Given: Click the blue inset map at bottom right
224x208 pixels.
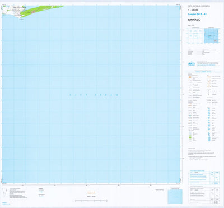Looking at the screenshot, I should point(175,196).
